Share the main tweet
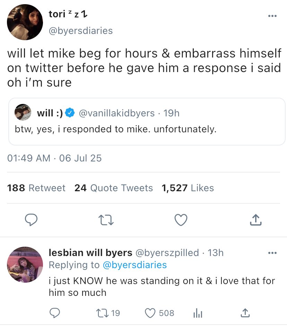The width and height of the screenshot is (287, 326). click(255, 220)
